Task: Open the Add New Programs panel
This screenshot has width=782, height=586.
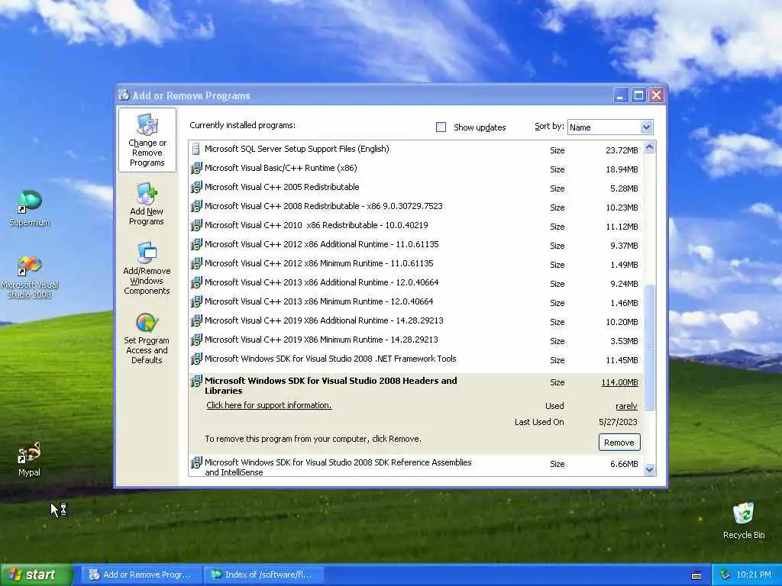Action: (147, 204)
